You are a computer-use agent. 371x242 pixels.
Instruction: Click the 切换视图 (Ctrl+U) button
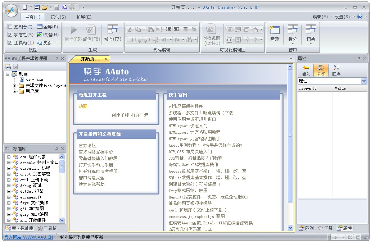click(212, 35)
